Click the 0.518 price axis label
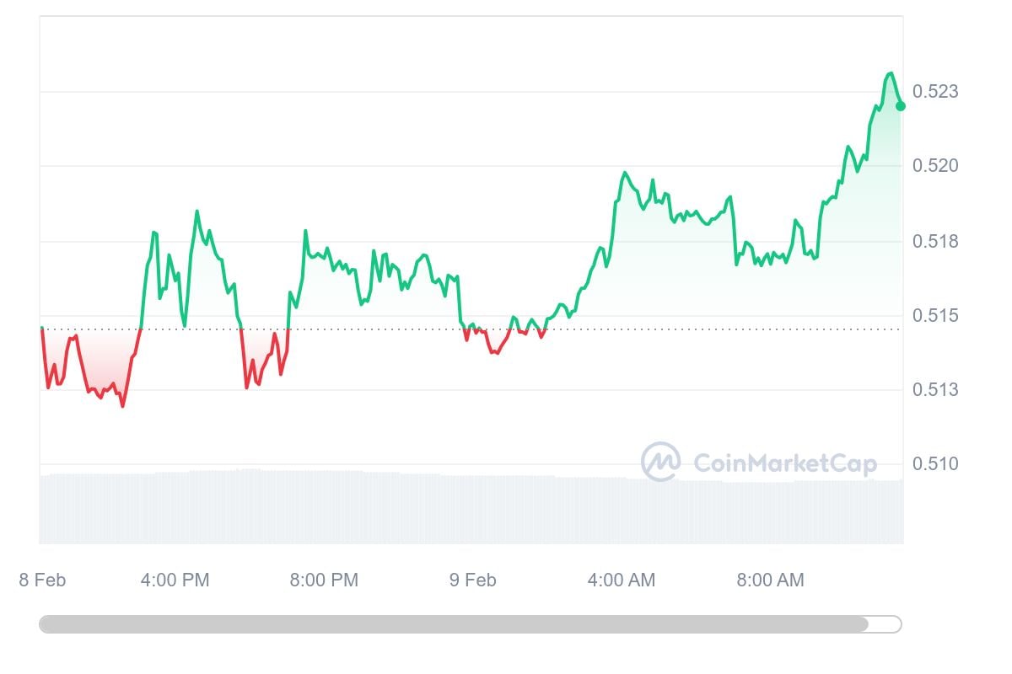Viewport: 1012px width, 674px height. [935, 242]
